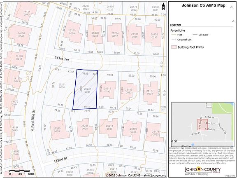Image resolution: width=237 pixels, height=178 pixels.
Task: Click parcel label 25217 0010
Action: 114,171
